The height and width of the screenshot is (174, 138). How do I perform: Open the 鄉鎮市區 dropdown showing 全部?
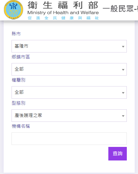pyautogui.click(x=69, y=69)
